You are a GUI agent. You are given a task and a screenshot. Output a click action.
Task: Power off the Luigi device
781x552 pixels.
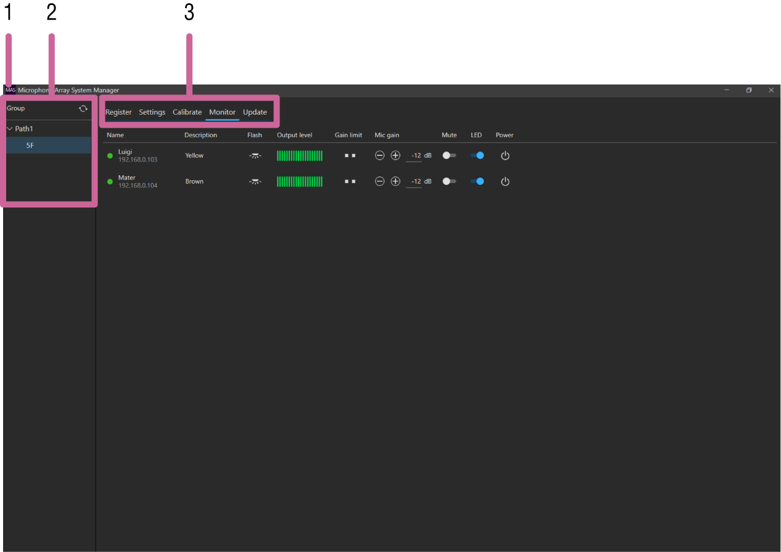(505, 155)
